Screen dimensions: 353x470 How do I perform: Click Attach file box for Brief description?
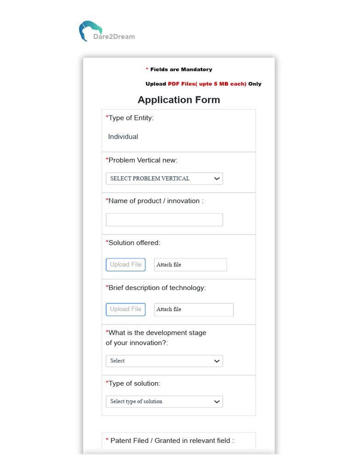[194, 310]
